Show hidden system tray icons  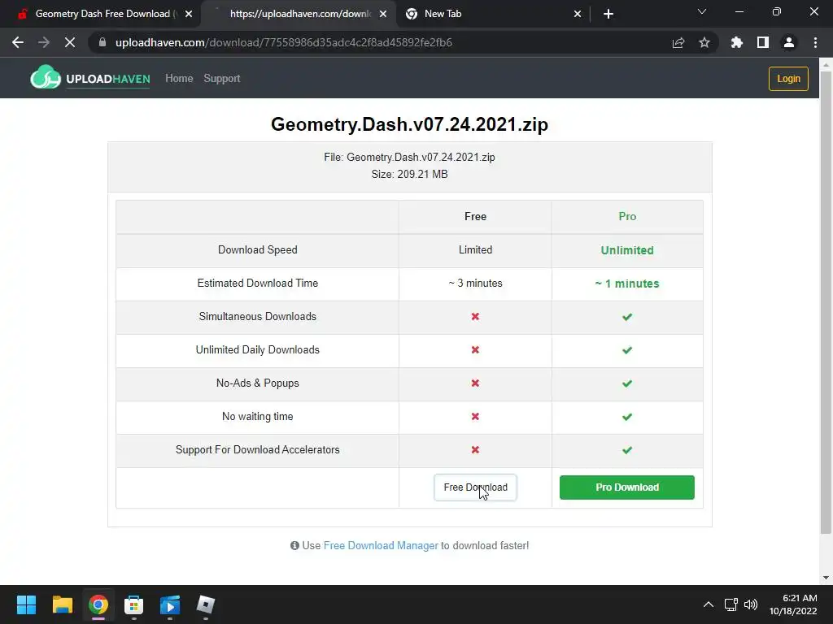pyautogui.click(x=709, y=604)
